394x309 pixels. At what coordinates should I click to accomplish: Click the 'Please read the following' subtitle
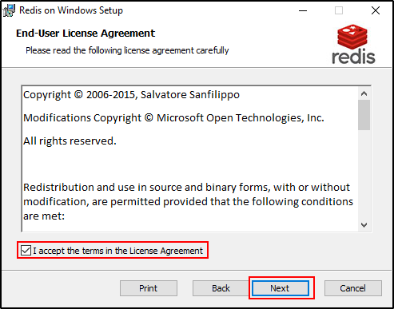(127, 50)
